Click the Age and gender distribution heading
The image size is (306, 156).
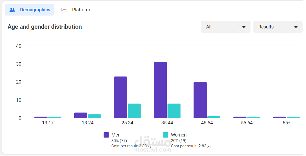point(45,27)
